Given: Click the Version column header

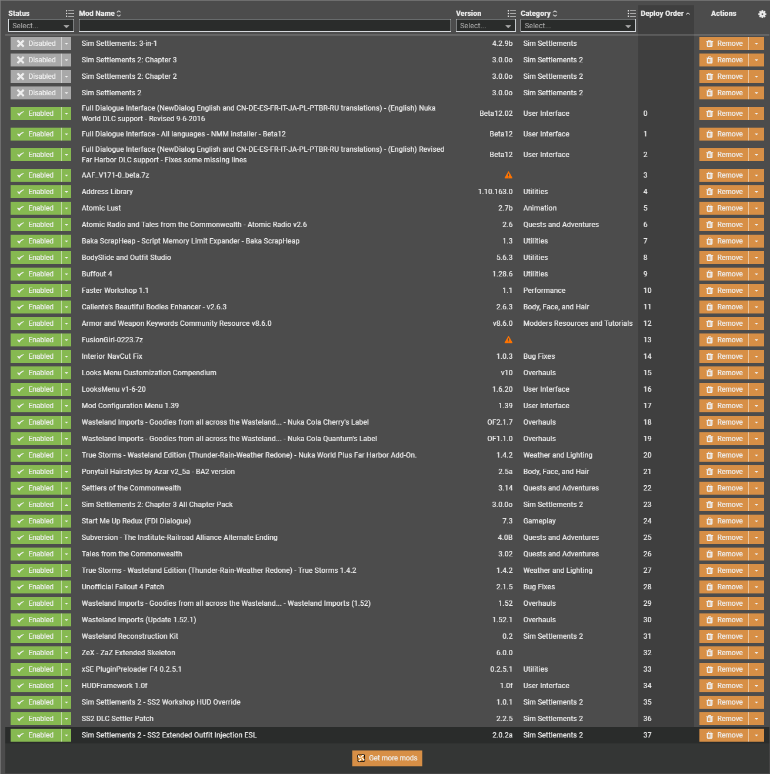Looking at the screenshot, I should (468, 14).
